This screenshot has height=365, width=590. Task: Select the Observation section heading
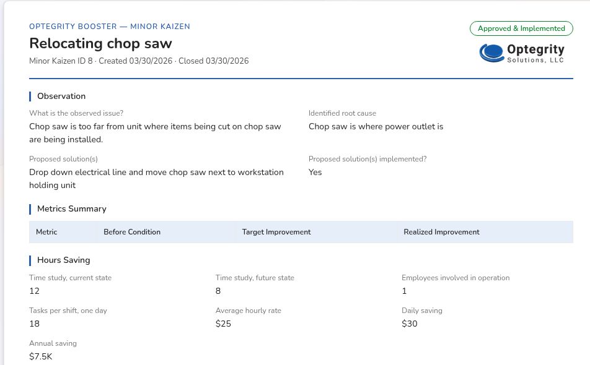point(61,96)
